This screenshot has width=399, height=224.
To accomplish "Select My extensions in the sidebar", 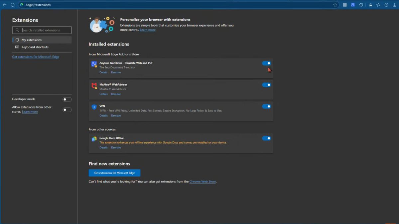I will point(32,40).
